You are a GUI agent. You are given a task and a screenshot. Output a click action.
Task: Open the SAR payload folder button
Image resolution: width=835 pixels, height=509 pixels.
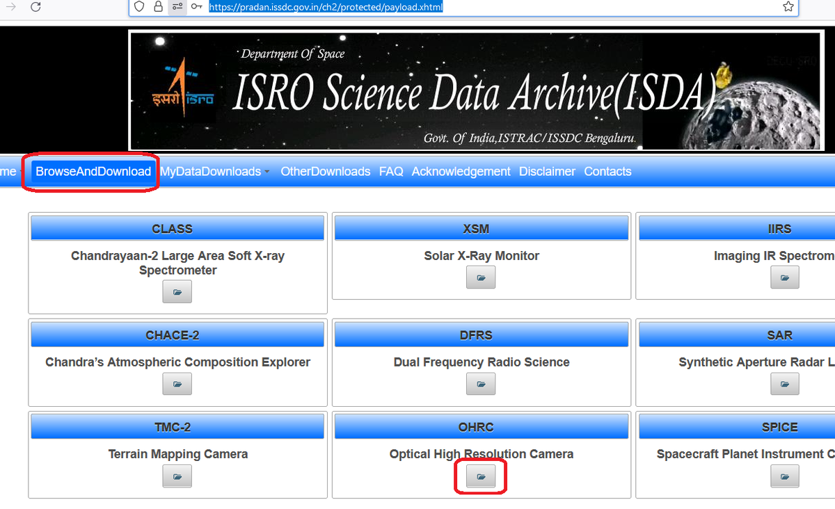tap(785, 384)
